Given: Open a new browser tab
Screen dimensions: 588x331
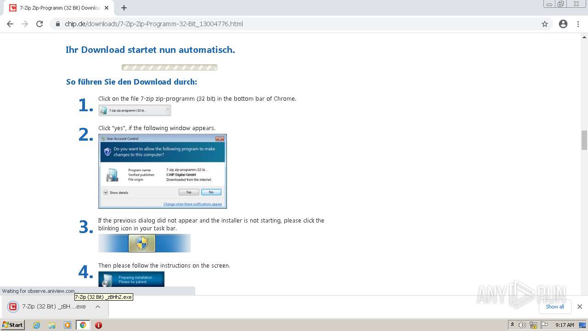Looking at the screenshot, I should point(124,8).
